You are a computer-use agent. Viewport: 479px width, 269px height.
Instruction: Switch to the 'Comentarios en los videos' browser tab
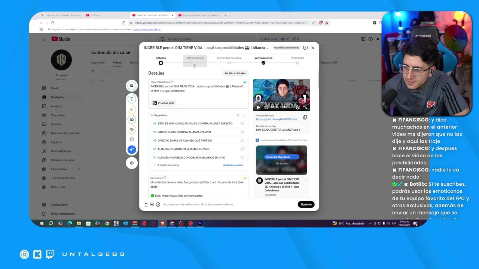[x=199, y=15]
